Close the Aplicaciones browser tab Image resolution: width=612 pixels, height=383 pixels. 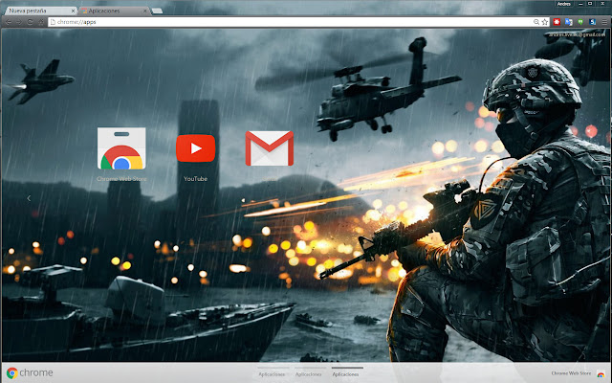[144, 11]
